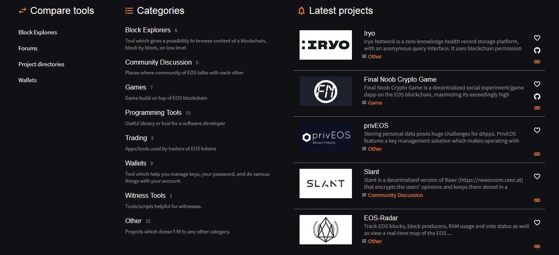559x255 pixels.
Task: Open Programming Tools category
Action: (153, 113)
